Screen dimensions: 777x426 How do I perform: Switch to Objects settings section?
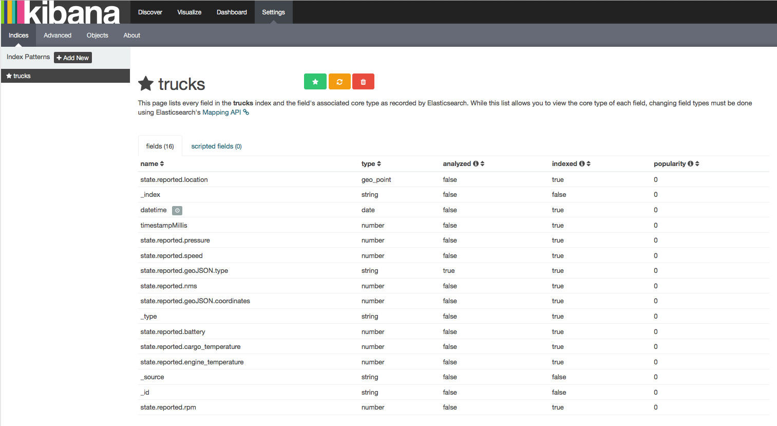(98, 35)
